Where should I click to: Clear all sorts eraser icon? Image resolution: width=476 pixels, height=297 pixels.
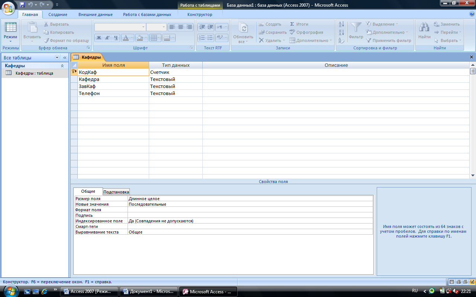pos(341,40)
